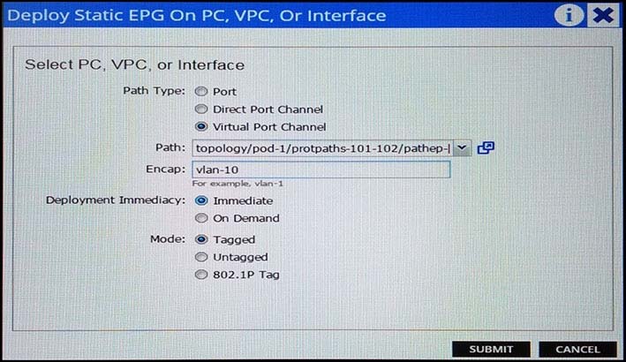Cancel the dialog
Screen dimensions: 626x362
point(577,350)
